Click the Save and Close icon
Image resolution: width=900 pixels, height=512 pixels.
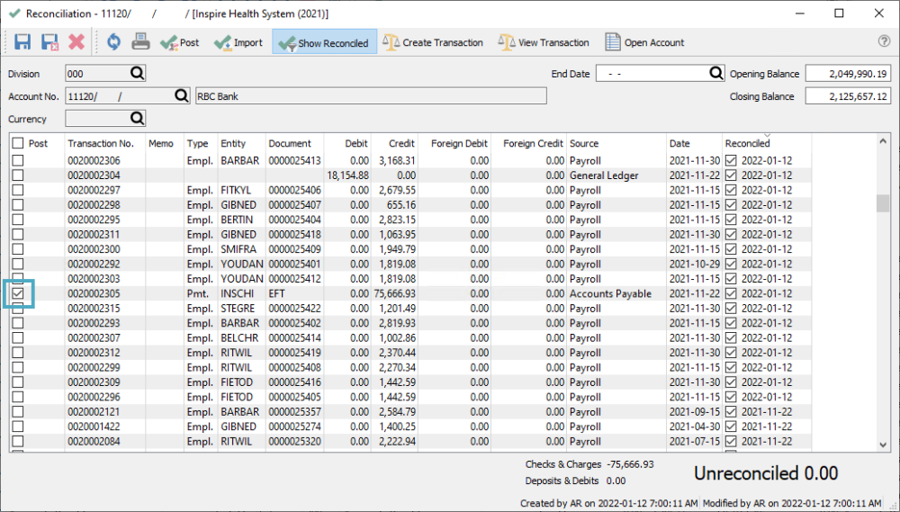[x=49, y=42]
